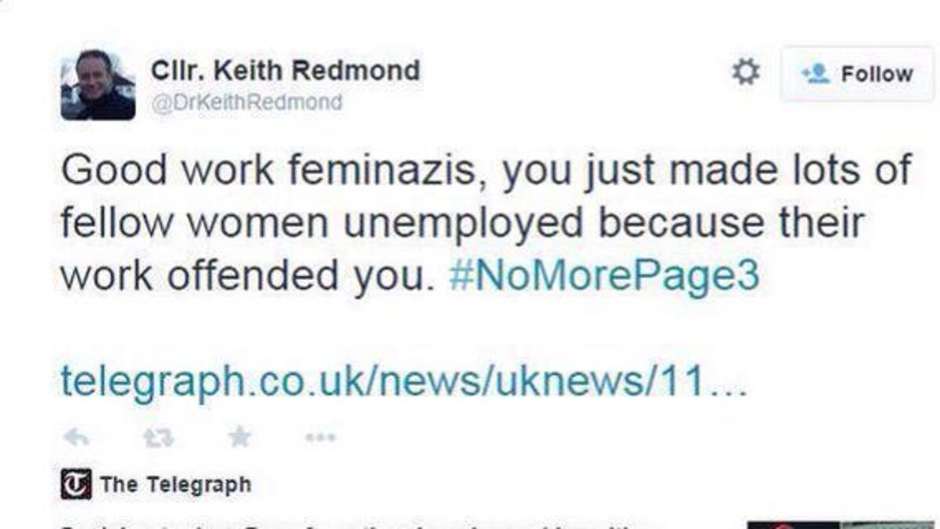Open Keith Redmond's profile picture
Screen dimensions: 940x529
coord(98,85)
